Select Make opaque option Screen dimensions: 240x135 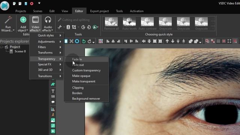coord(87,76)
